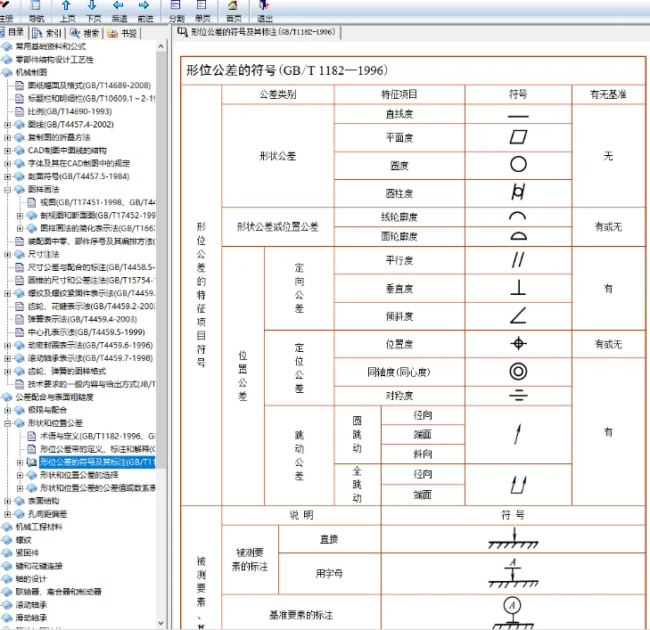The height and width of the screenshot is (630, 650).
Task: Click the book icon beside 机械制图
Action: 7,72
